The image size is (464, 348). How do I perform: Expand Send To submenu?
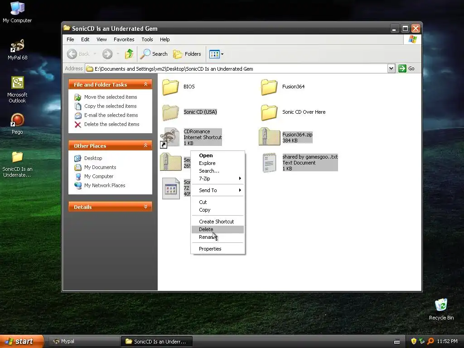[x=217, y=190]
